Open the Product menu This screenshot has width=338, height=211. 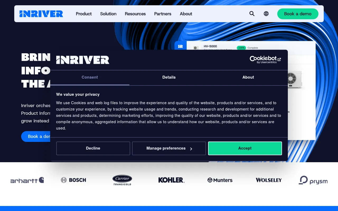pos(84,14)
